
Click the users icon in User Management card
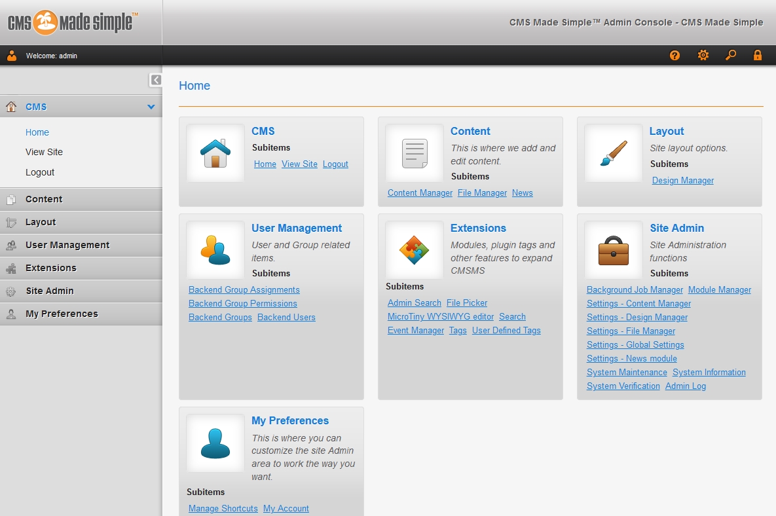coord(215,250)
